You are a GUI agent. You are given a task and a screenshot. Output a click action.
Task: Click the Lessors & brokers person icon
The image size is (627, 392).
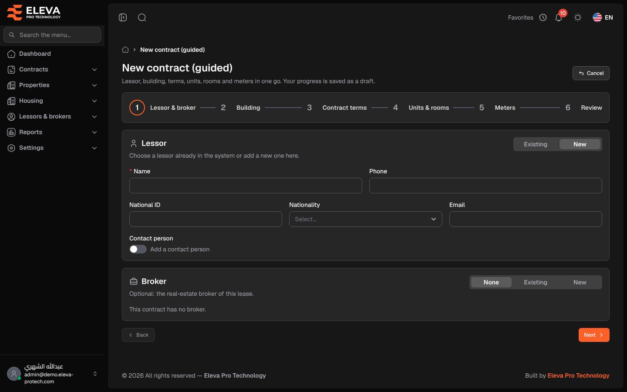pos(11,116)
